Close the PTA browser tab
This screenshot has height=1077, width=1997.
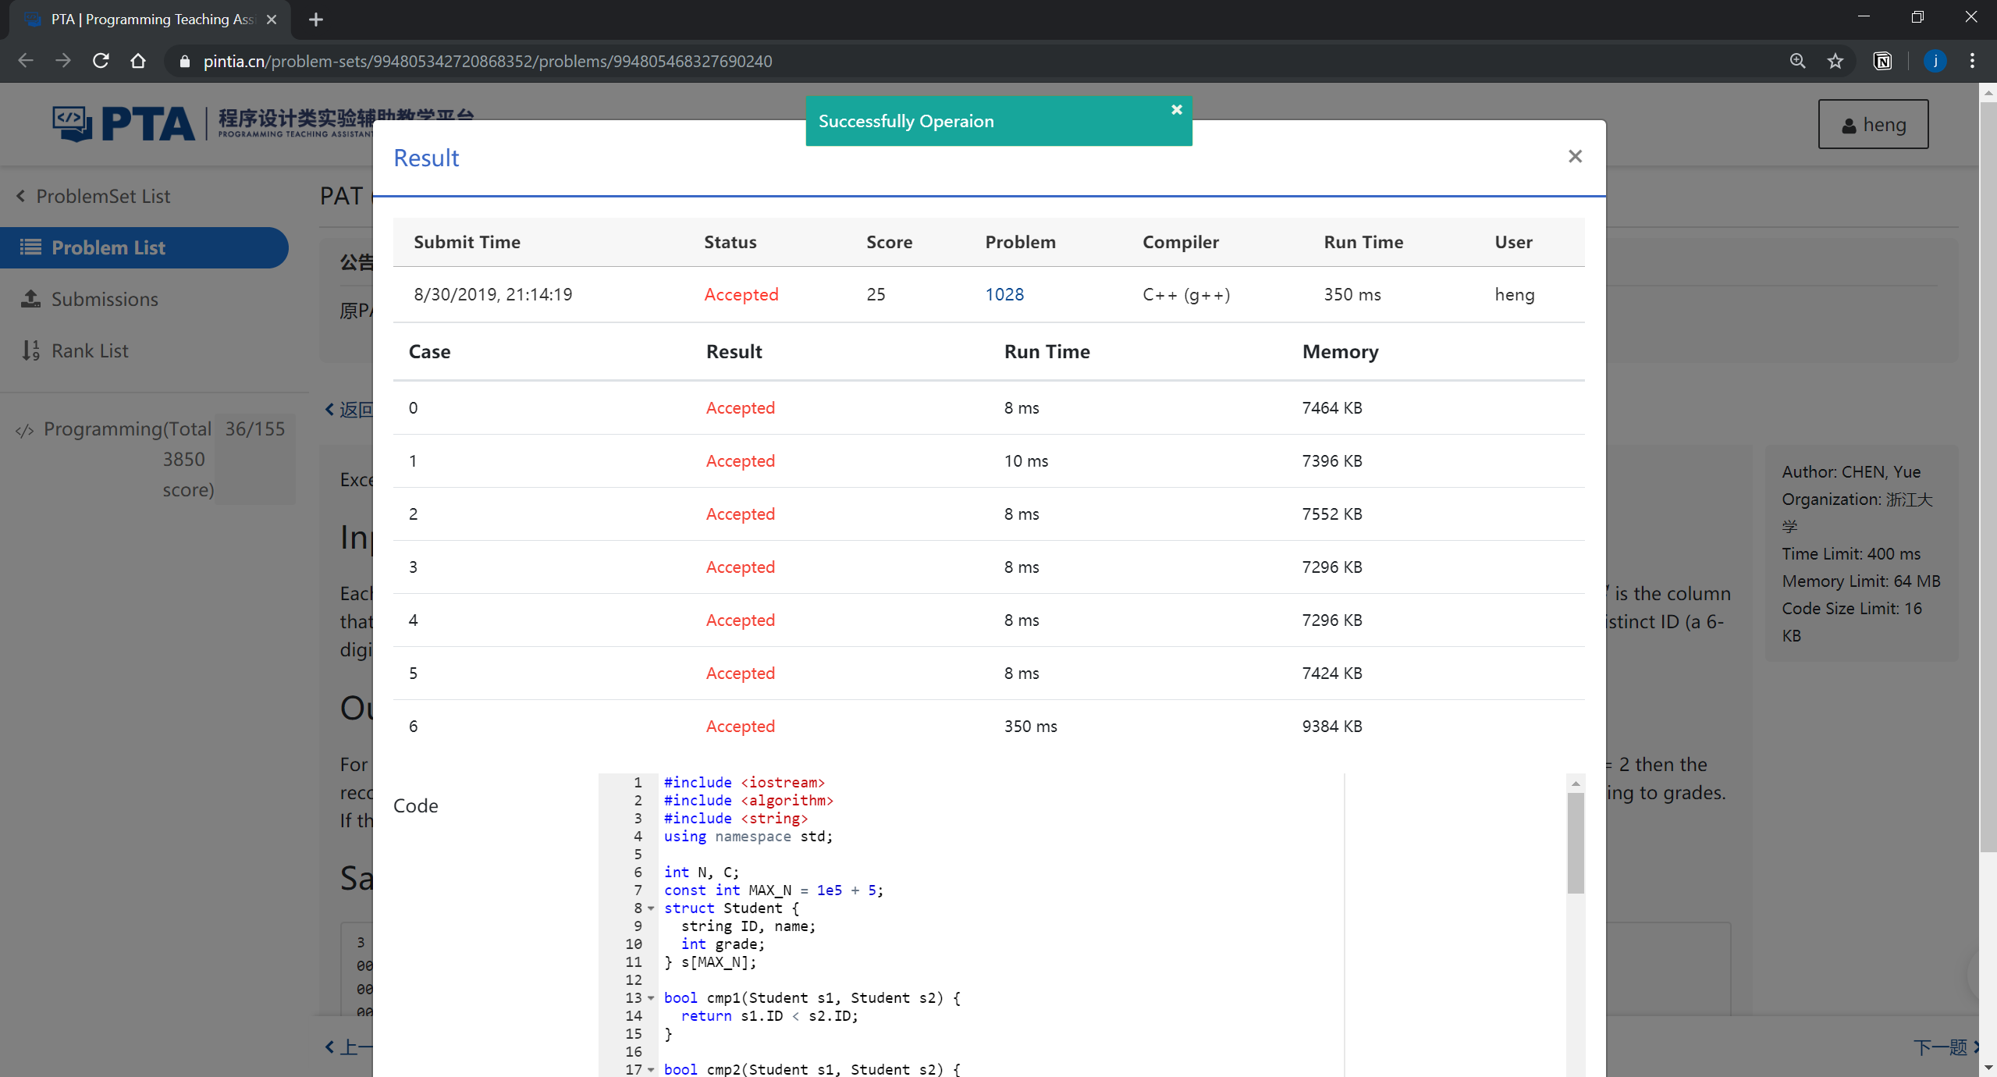[271, 20]
